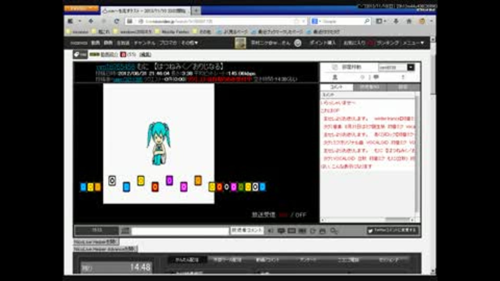Click the magnifier settings icon in the player bar
The width and height of the screenshot is (500, 281).
pyautogui.click(x=333, y=231)
